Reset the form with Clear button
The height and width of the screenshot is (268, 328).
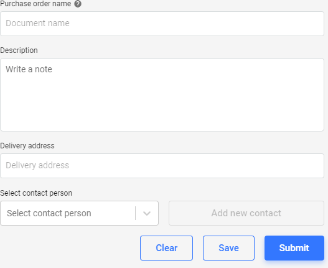167,248
